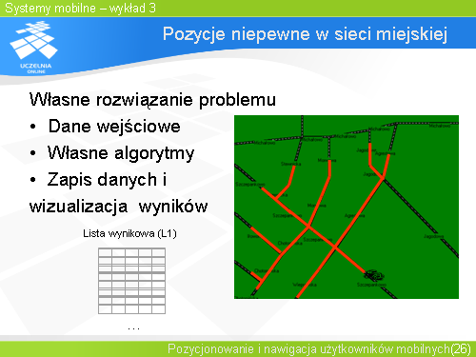Screen dimensions: 476x357
Task: Click the text 'wizualizacja wyników'
Action: coord(118,207)
